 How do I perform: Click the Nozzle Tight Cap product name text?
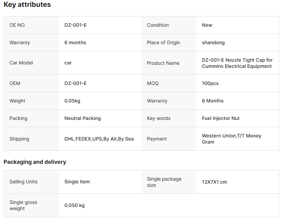[237, 63]
